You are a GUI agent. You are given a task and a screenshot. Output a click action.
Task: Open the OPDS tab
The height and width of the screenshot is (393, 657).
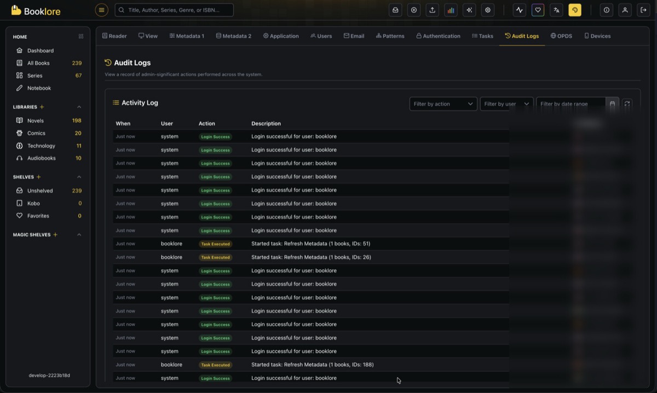point(561,36)
